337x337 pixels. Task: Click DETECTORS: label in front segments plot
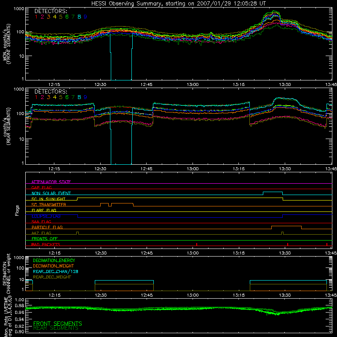tap(51, 11)
